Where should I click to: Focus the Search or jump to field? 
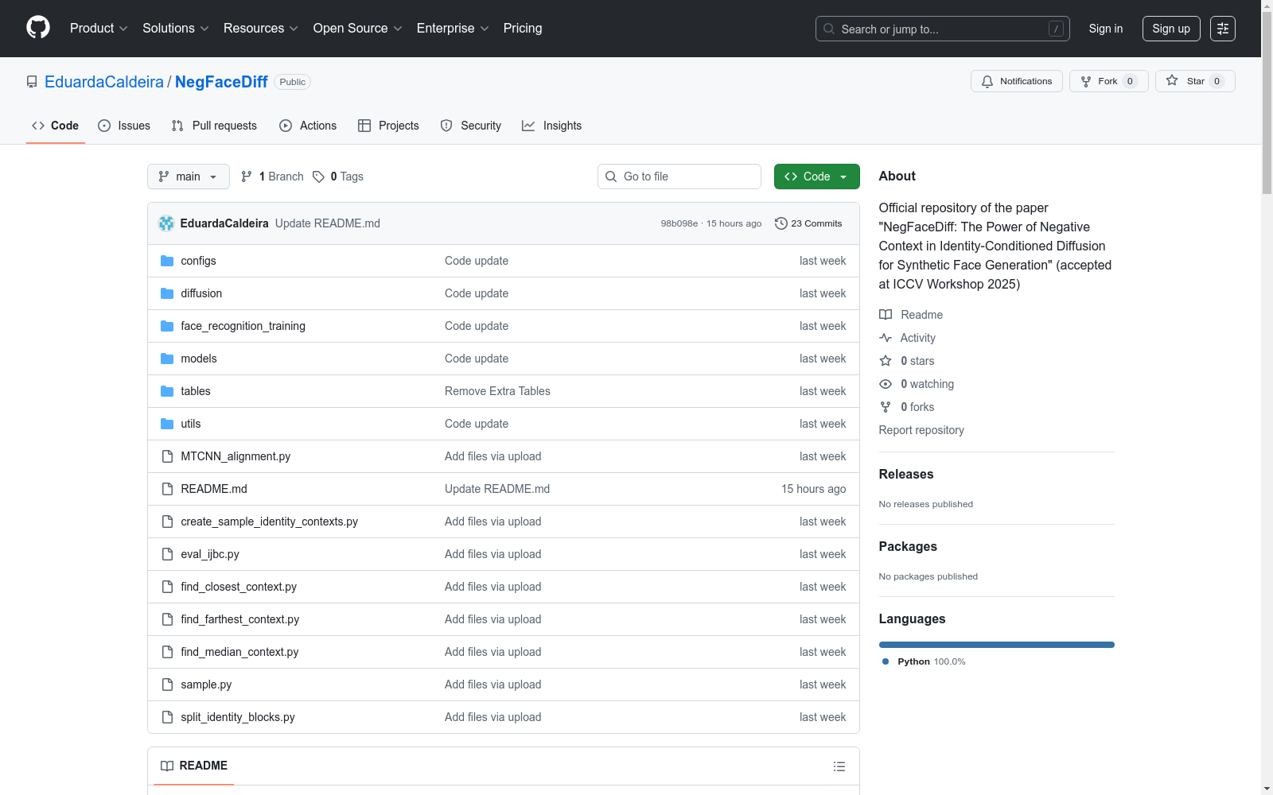(x=942, y=29)
